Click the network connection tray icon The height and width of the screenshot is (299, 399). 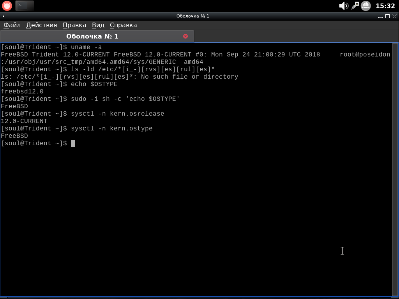click(x=355, y=5)
